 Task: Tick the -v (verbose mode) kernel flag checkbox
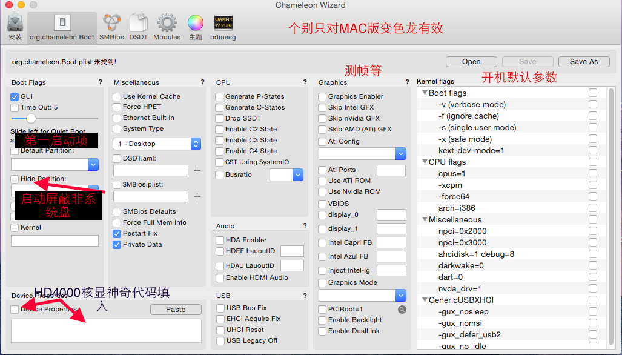point(593,104)
